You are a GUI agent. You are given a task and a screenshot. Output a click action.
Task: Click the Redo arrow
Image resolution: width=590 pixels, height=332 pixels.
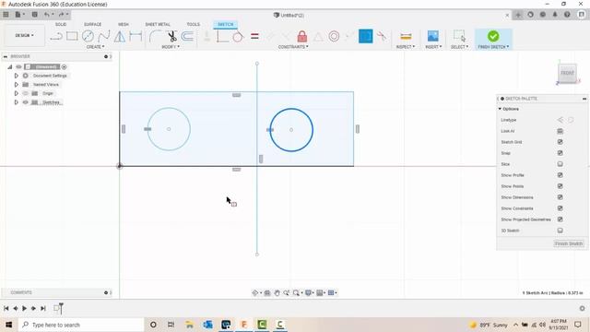click(61, 15)
